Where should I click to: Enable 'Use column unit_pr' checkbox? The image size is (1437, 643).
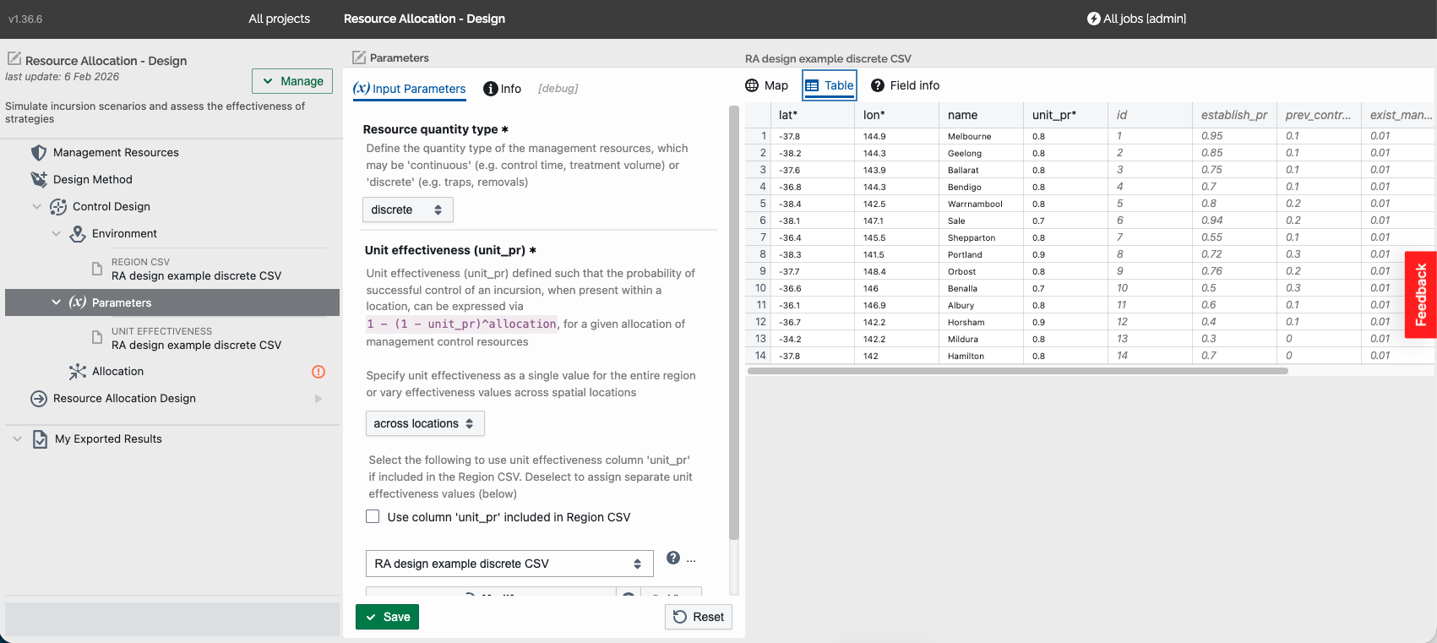[x=373, y=516]
